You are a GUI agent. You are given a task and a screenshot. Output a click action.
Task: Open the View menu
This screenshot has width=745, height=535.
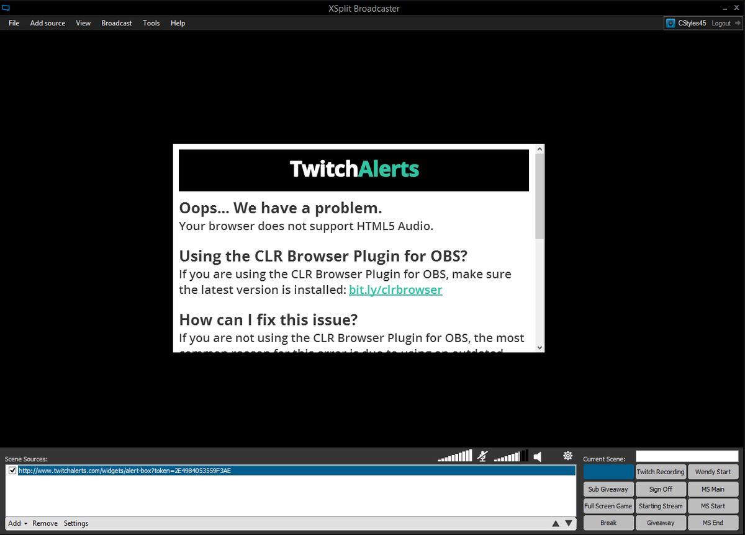pos(83,23)
